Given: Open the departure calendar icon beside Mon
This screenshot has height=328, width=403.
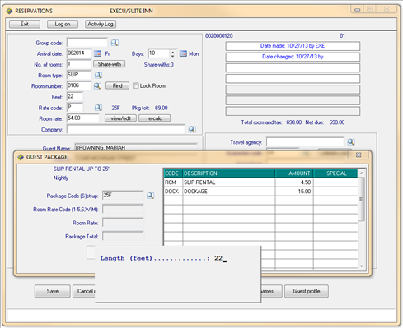Looking at the screenshot, I should pyautogui.click(x=183, y=53).
